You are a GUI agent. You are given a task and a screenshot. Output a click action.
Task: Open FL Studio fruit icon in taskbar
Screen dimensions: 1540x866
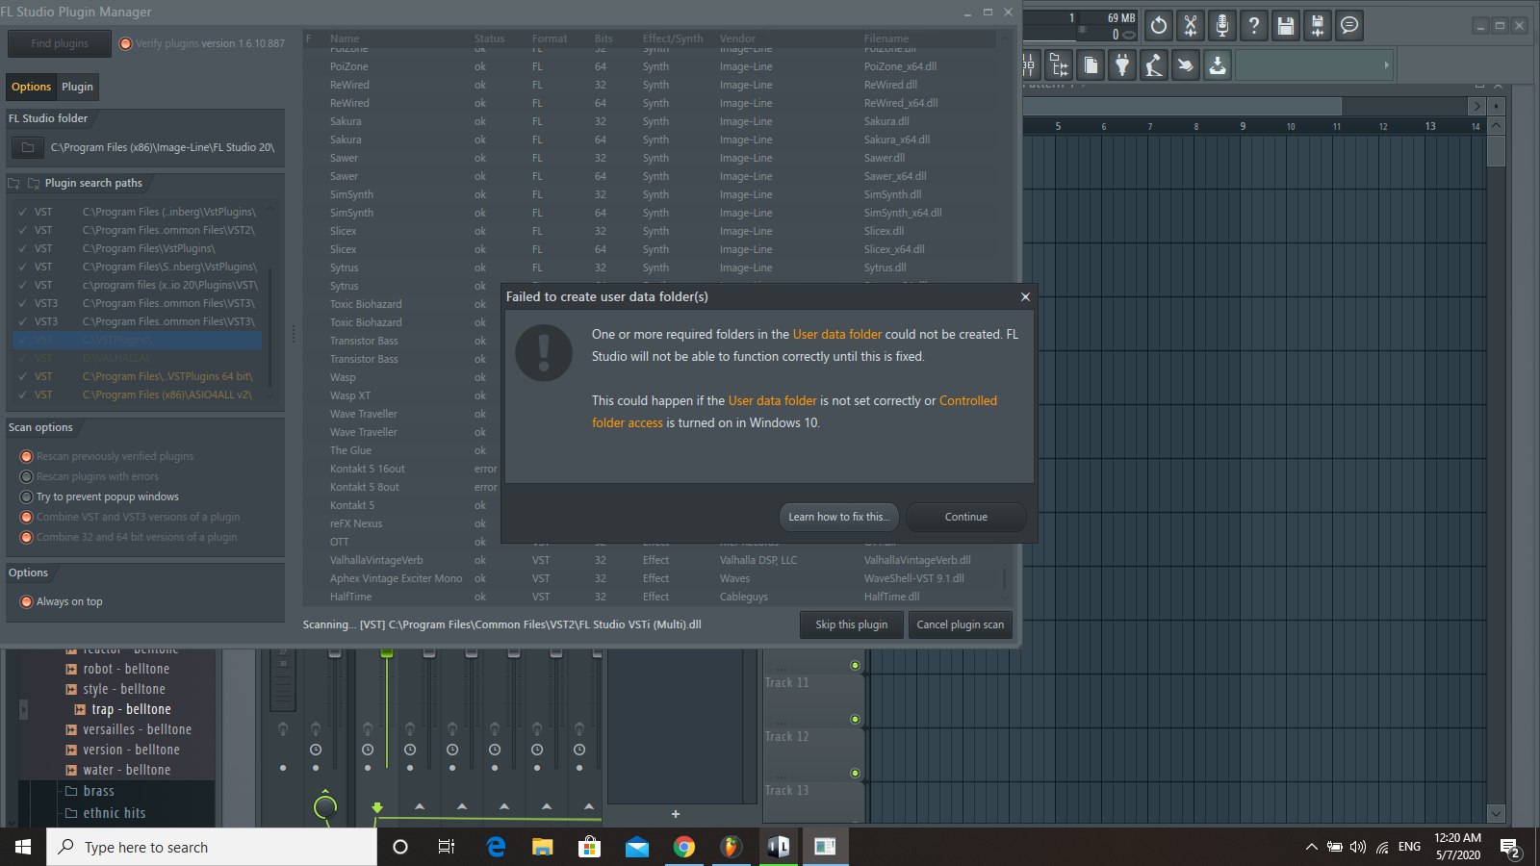tap(731, 847)
